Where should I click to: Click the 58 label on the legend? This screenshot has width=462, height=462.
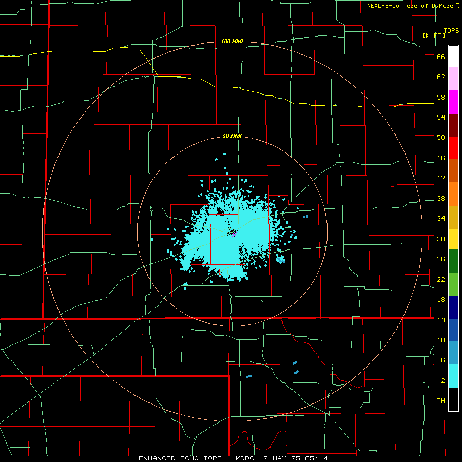(x=441, y=97)
